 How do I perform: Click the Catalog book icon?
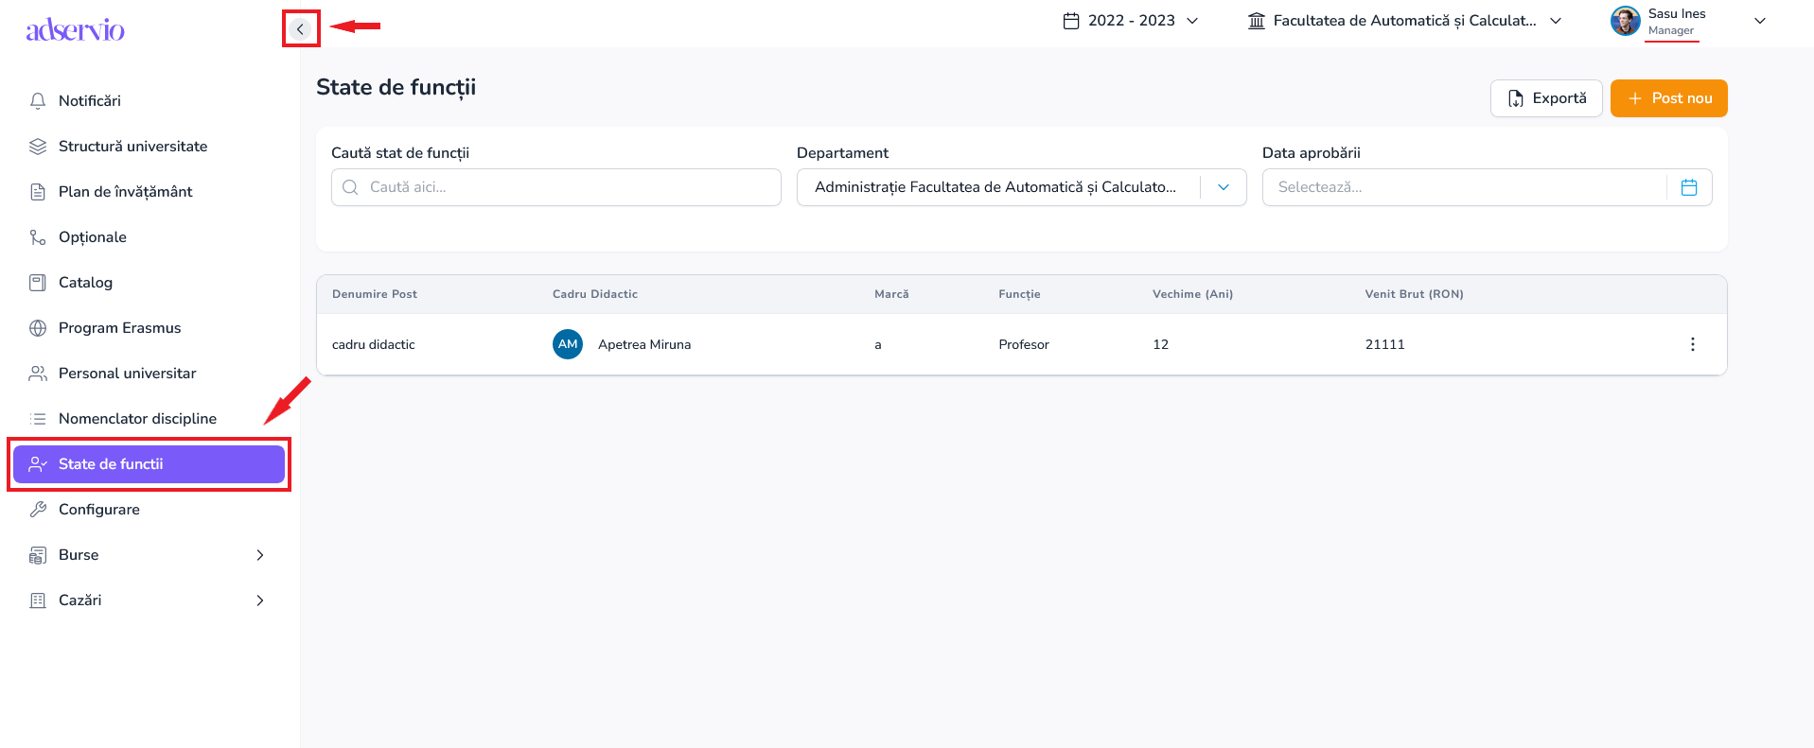pos(38,283)
